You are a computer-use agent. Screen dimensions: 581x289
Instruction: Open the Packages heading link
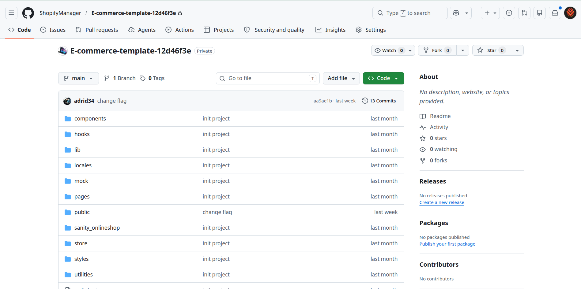coord(434,223)
